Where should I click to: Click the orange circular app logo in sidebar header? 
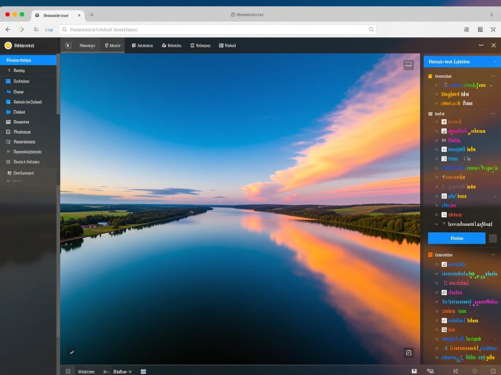pos(8,46)
